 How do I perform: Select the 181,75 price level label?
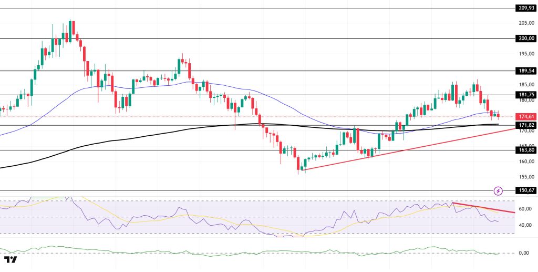coord(525,95)
